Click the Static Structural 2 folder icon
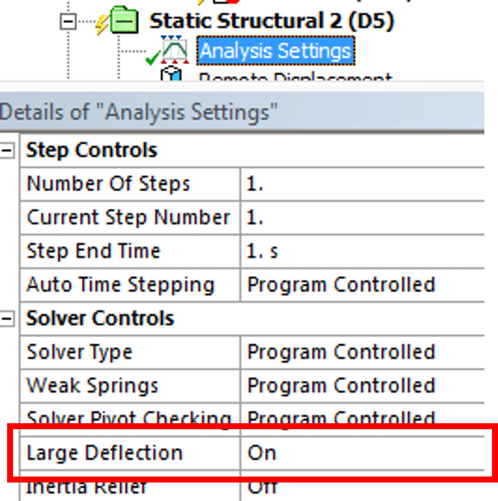The image size is (498, 501). tap(124, 20)
